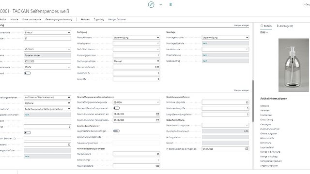The height and width of the screenshot is (174, 310).
Task: Click Weniger anzeigen above Bestellungsmodifizierer section
Action: tap(241, 90)
